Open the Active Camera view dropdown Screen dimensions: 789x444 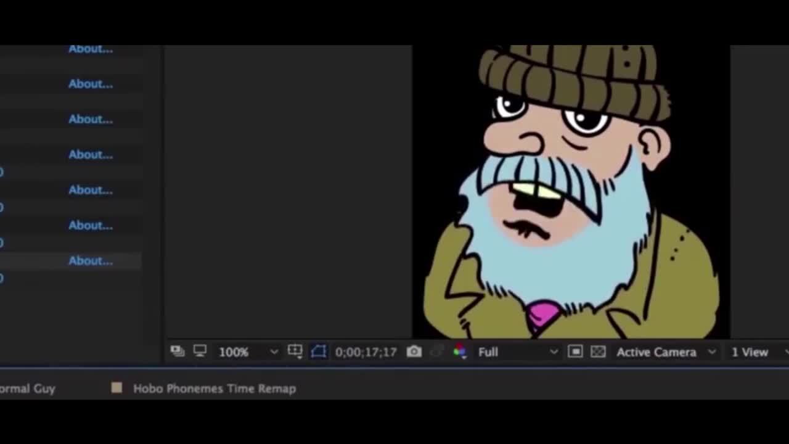click(x=666, y=352)
